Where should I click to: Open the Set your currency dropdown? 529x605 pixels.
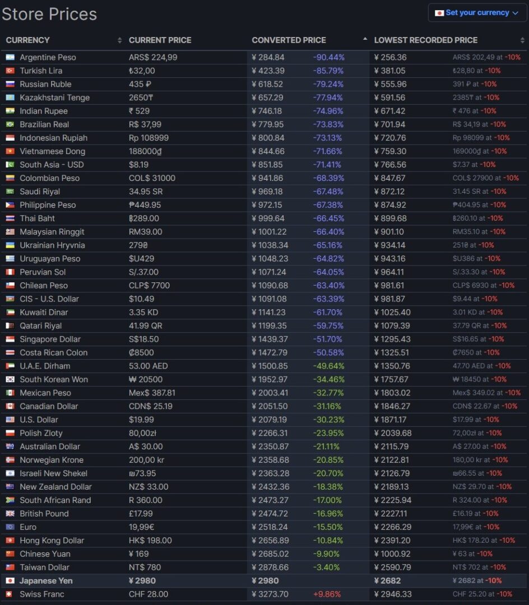(477, 13)
